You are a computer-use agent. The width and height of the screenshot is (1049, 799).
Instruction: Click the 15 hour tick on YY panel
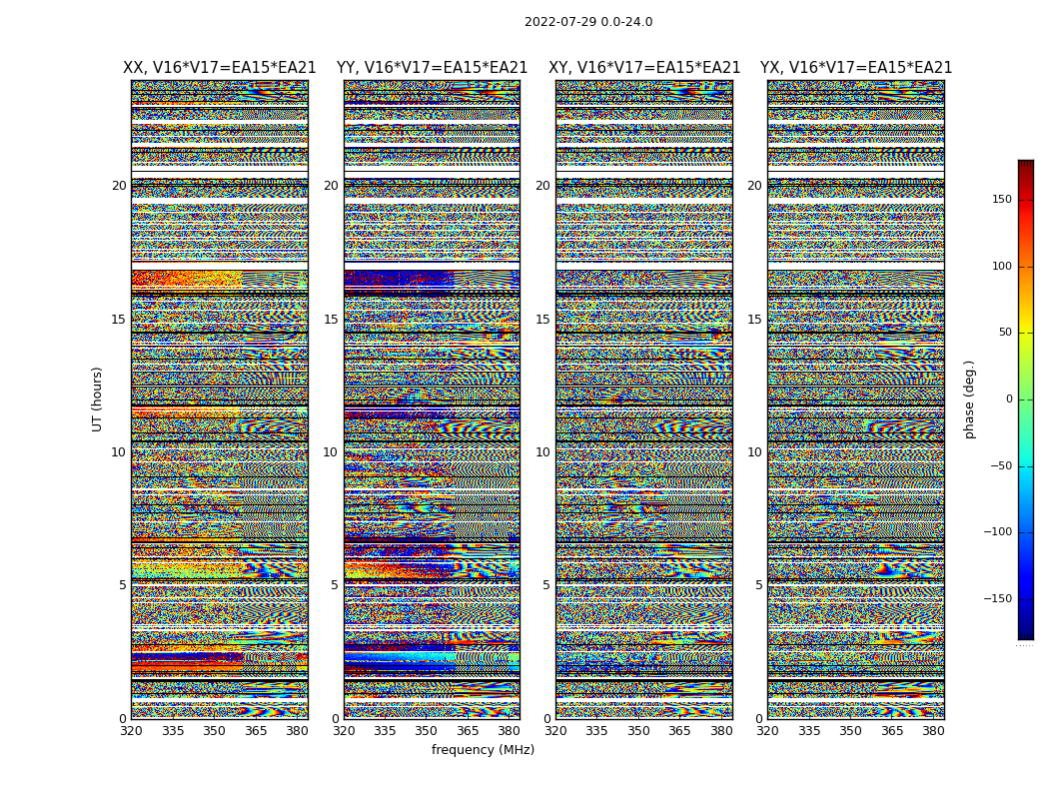(331, 319)
